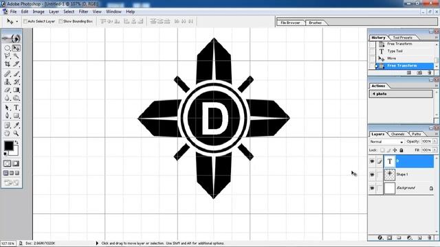The height and width of the screenshot is (247, 440).
Task: Select the Path Selection arrow tool
Action: (8, 108)
